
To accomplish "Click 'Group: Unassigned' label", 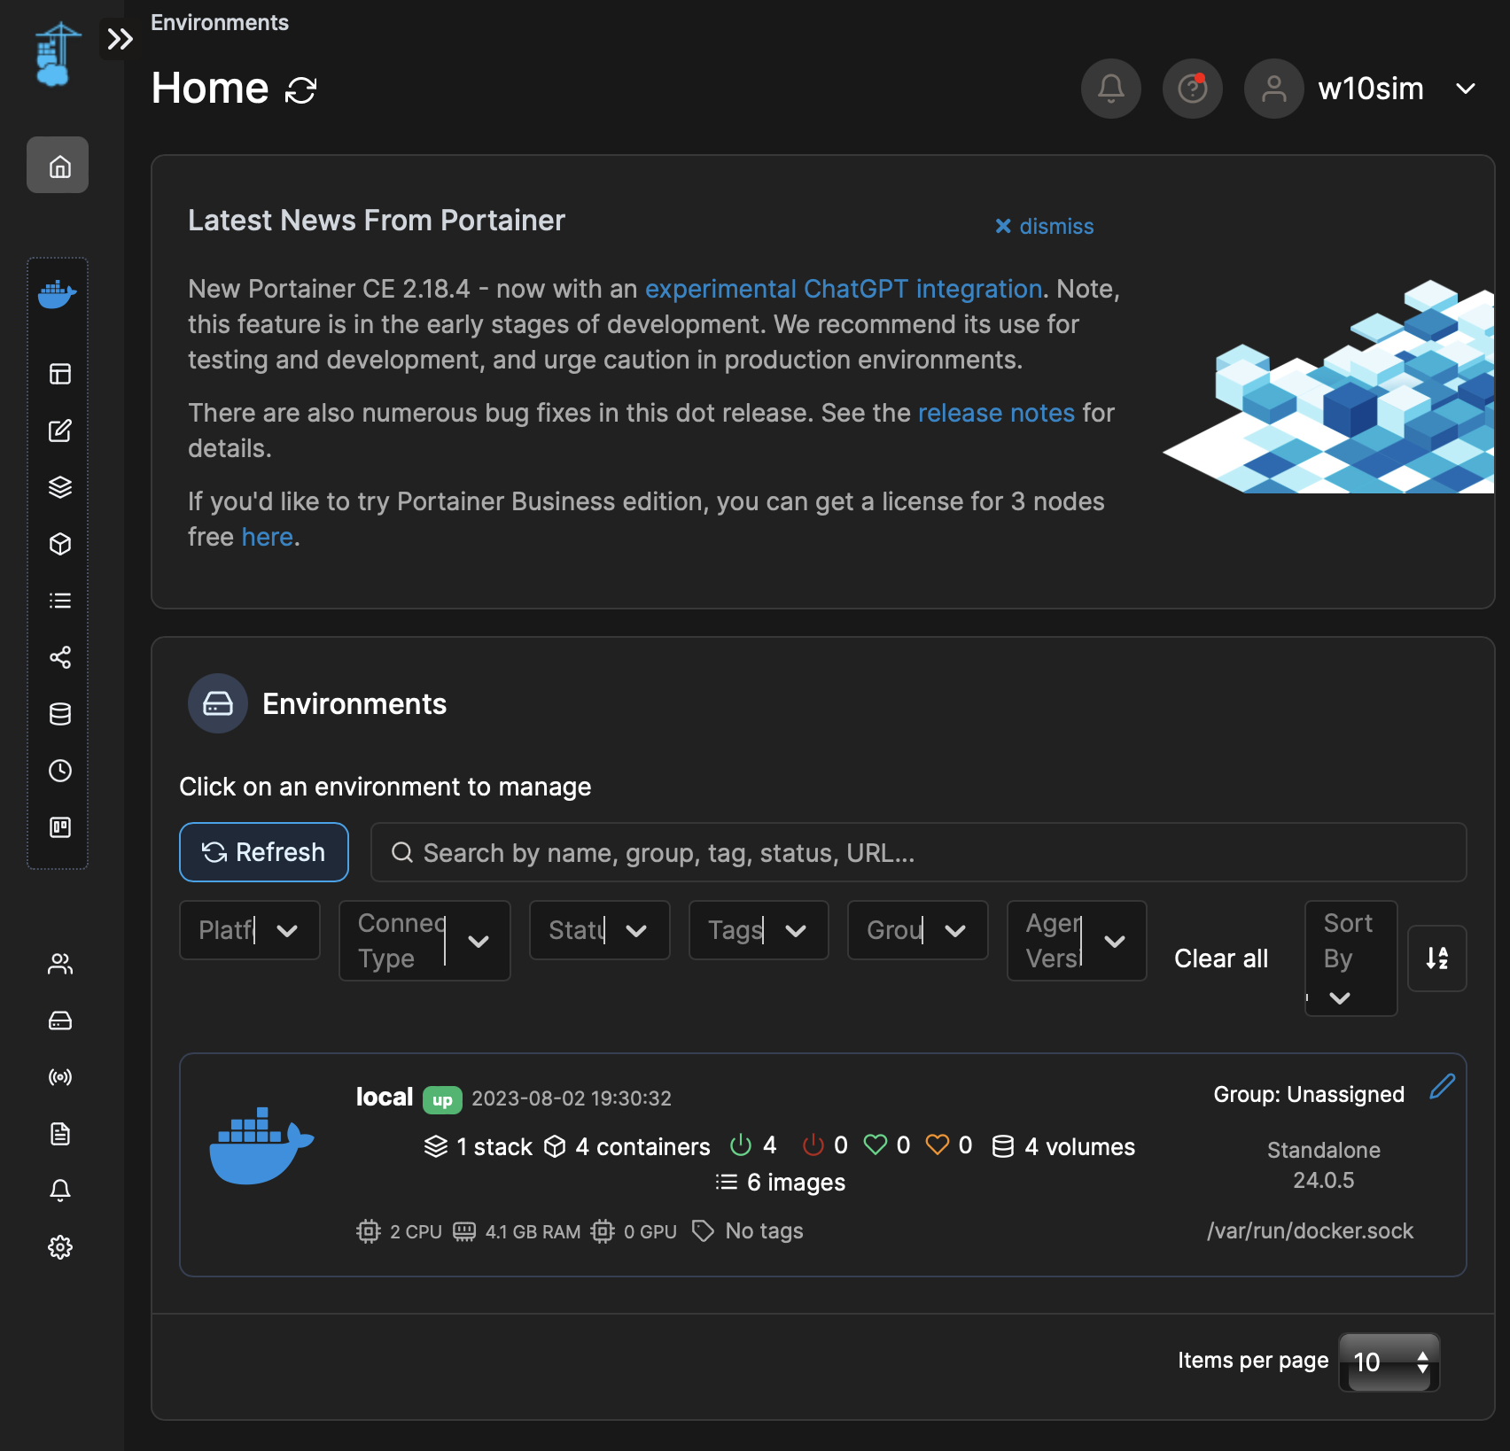I will coord(1309,1094).
